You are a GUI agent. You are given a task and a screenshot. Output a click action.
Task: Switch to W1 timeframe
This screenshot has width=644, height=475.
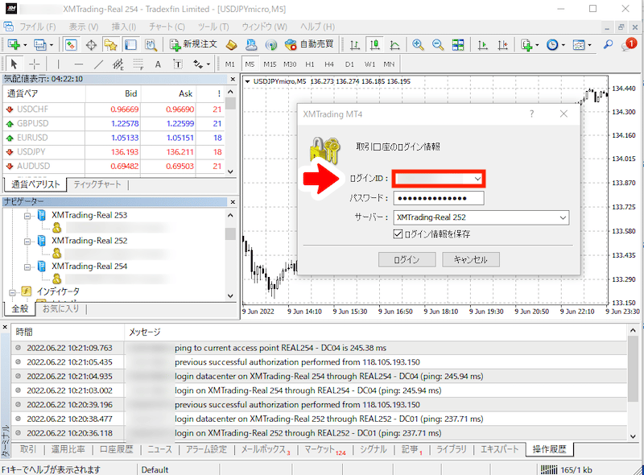(369, 64)
